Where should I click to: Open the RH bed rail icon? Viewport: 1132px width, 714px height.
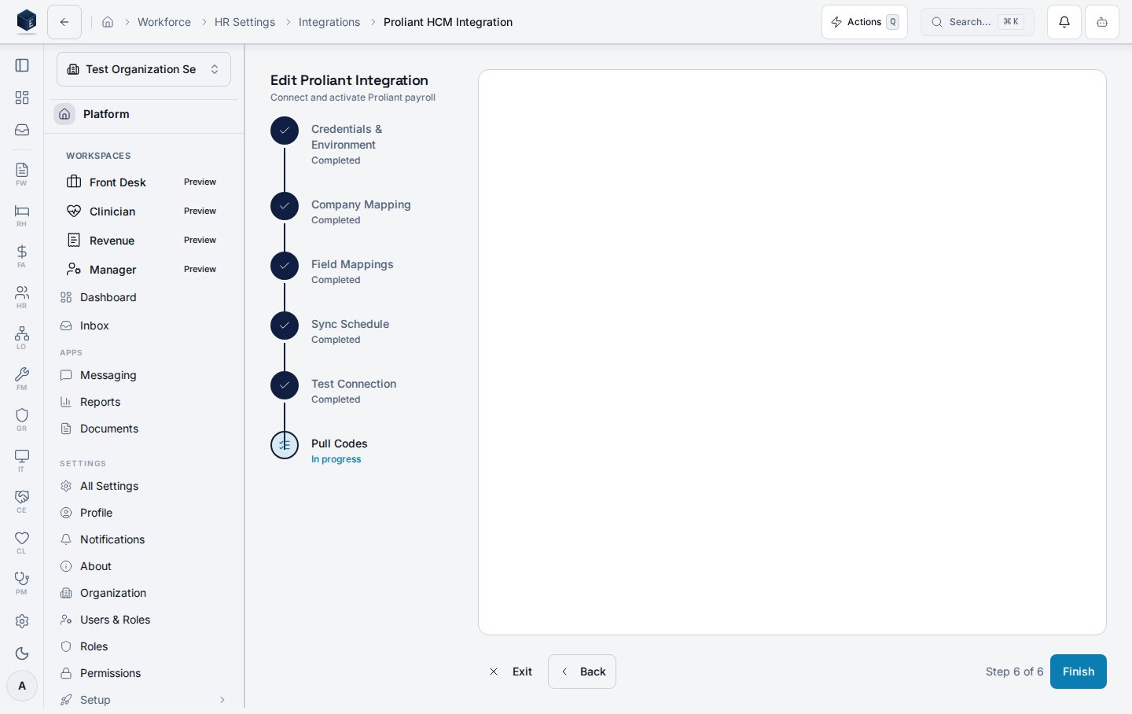coord(22,215)
